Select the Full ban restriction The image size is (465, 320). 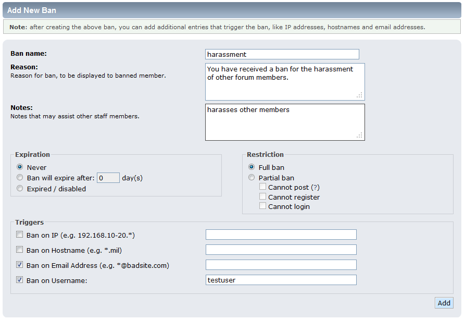pyautogui.click(x=252, y=167)
